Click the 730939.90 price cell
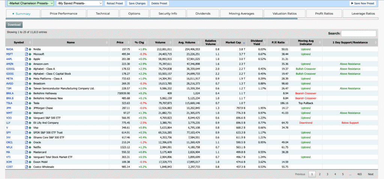This screenshot has height=179, width=384. (120, 93)
